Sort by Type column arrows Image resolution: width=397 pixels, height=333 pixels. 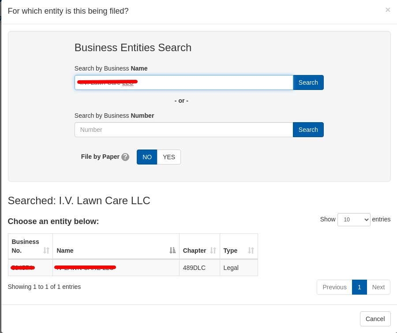251,251
